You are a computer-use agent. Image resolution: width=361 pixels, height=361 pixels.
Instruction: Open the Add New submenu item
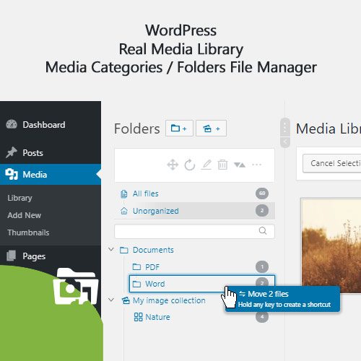pos(24,215)
